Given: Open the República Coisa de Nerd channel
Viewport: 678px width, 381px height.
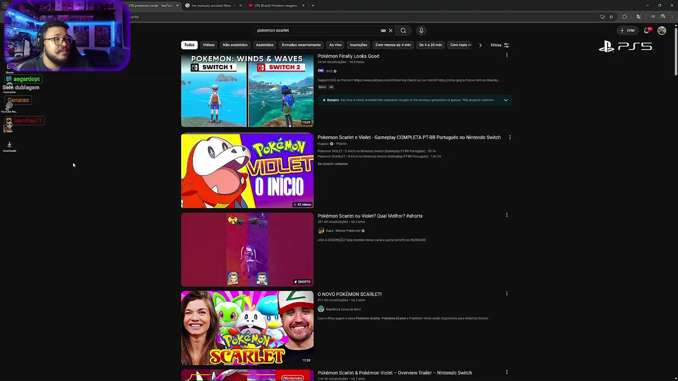Looking at the screenshot, I should click(343, 310).
